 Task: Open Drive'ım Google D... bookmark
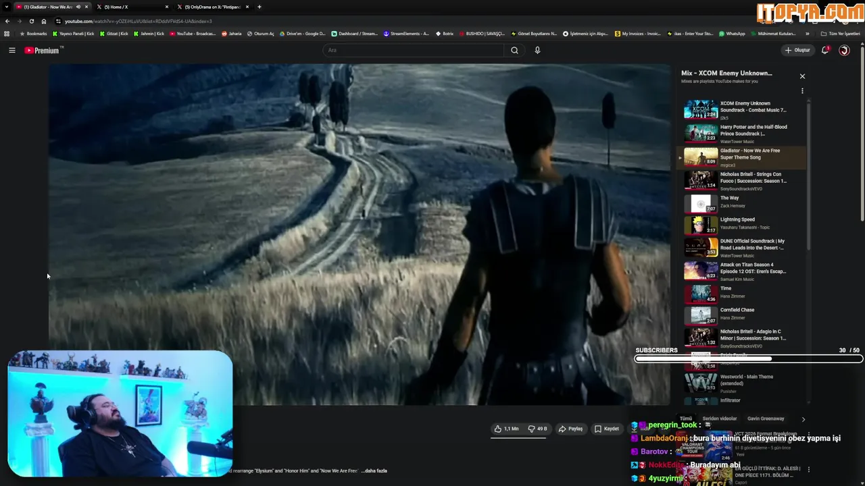(302, 34)
